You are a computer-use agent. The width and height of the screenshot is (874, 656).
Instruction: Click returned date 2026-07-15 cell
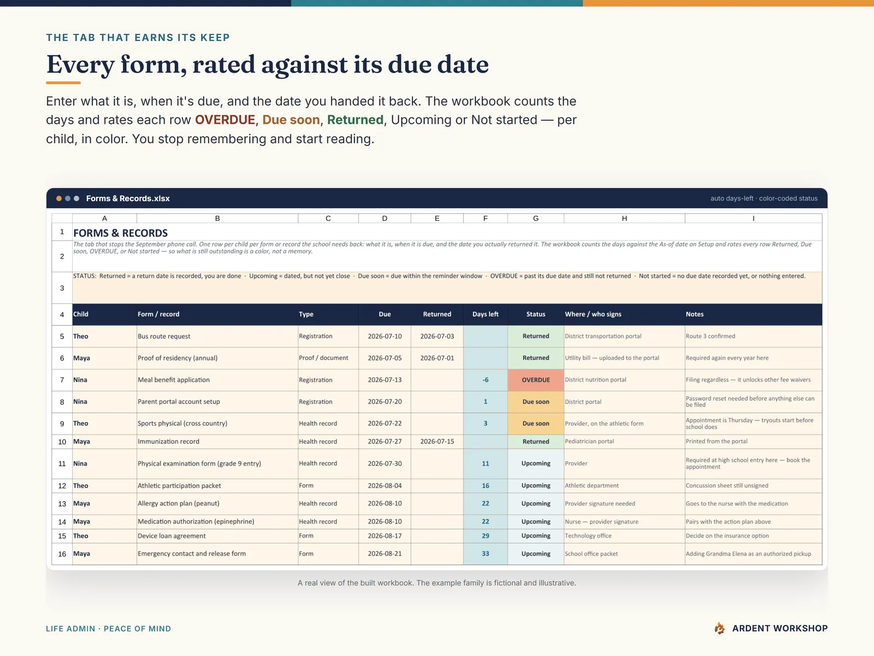click(x=437, y=442)
